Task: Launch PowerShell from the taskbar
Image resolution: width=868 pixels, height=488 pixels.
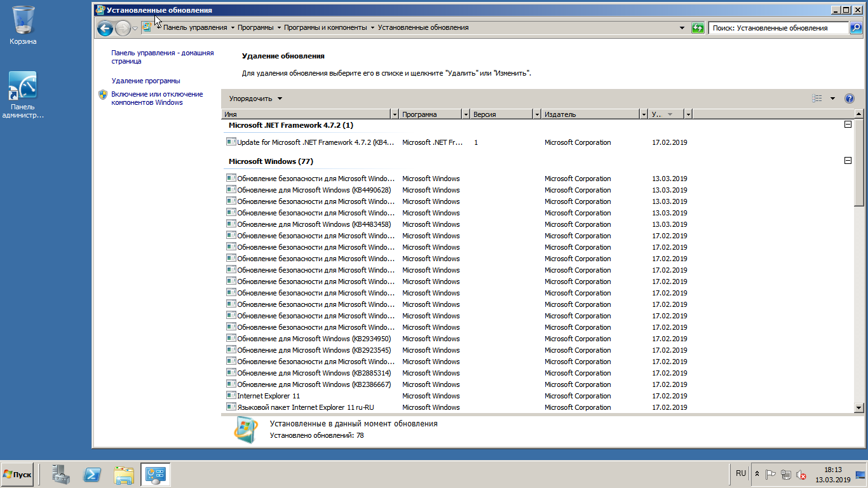Action: (93, 475)
